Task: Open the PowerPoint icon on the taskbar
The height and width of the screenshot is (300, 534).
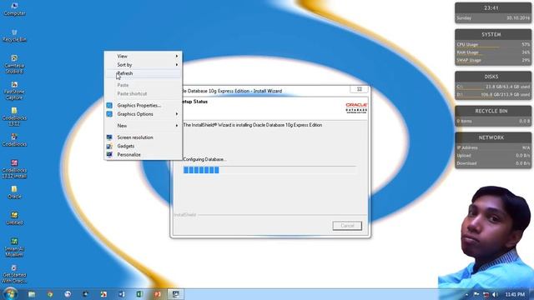Action: [158, 294]
